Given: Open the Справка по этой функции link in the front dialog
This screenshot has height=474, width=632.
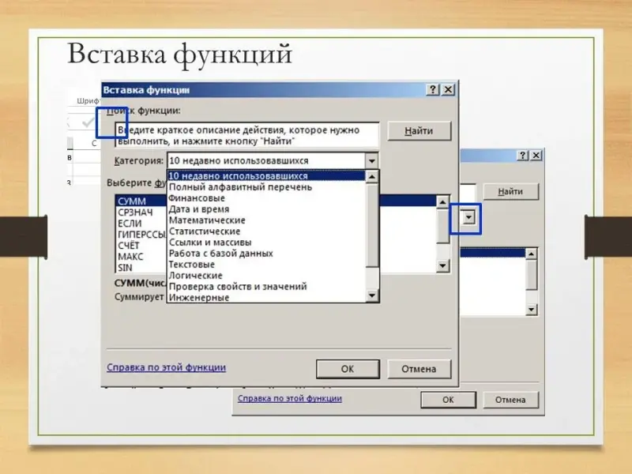Looking at the screenshot, I should (166, 367).
